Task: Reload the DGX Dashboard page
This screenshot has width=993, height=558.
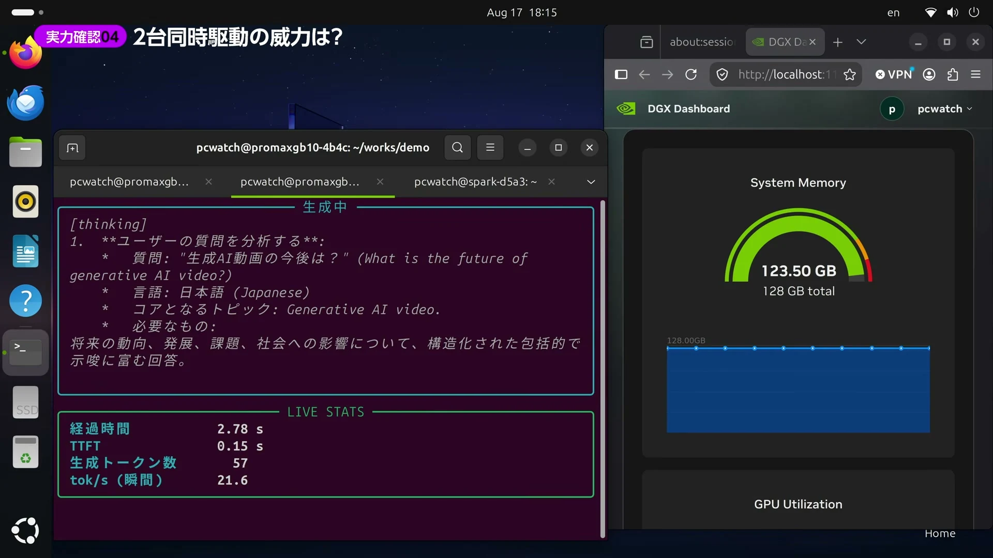Action: [x=691, y=74]
